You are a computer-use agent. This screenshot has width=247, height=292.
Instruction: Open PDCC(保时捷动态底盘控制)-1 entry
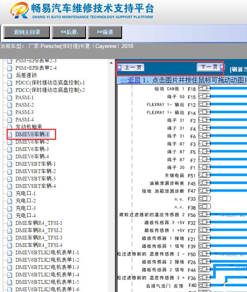coord(50,82)
